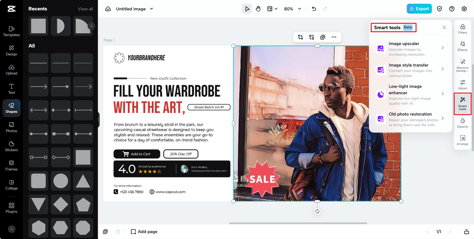Select the pointer select tool
Viewport: 474px width, 239px height.
click(247, 9)
